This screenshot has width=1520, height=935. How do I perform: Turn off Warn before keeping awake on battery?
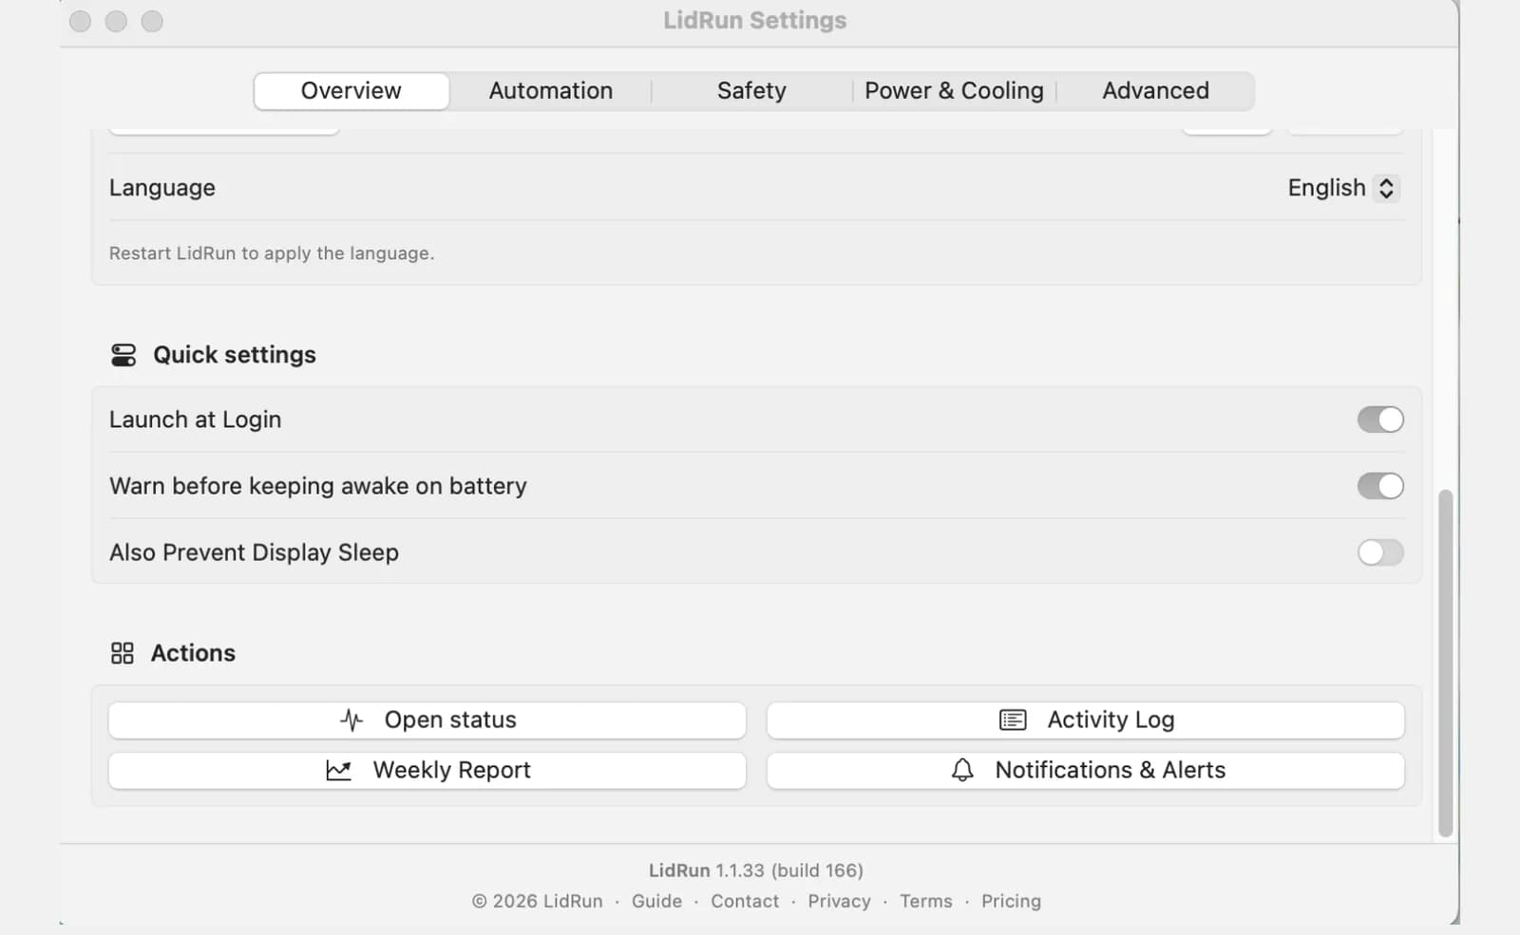tap(1380, 486)
